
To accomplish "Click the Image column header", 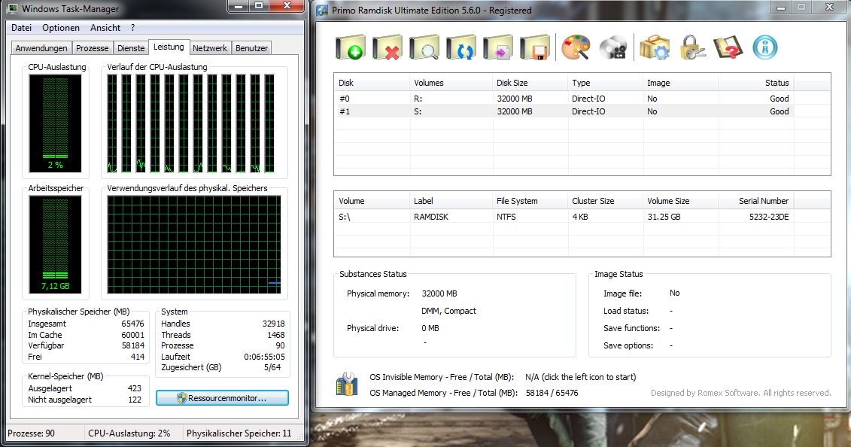I will click(681, 83).
